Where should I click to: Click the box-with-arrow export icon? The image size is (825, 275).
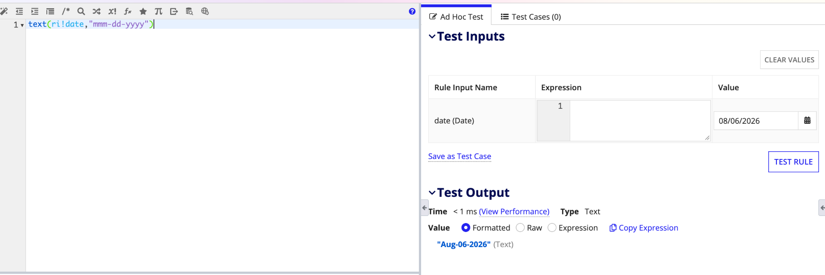click(x=174, y=11)
